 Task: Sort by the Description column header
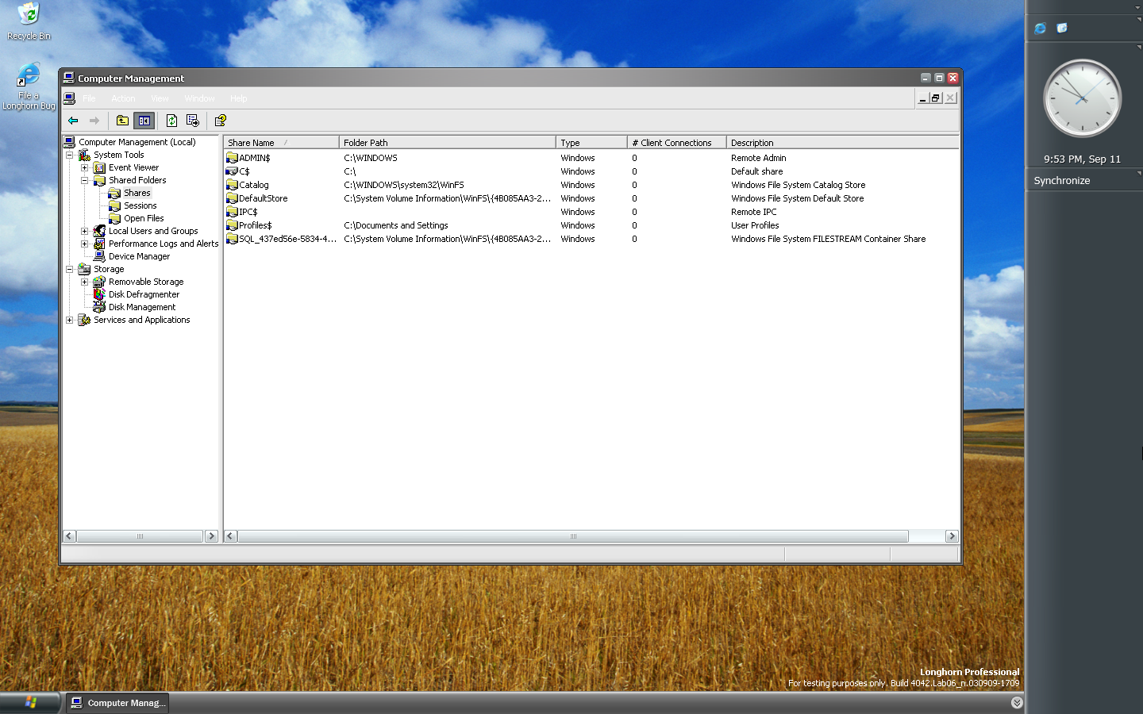842,143
